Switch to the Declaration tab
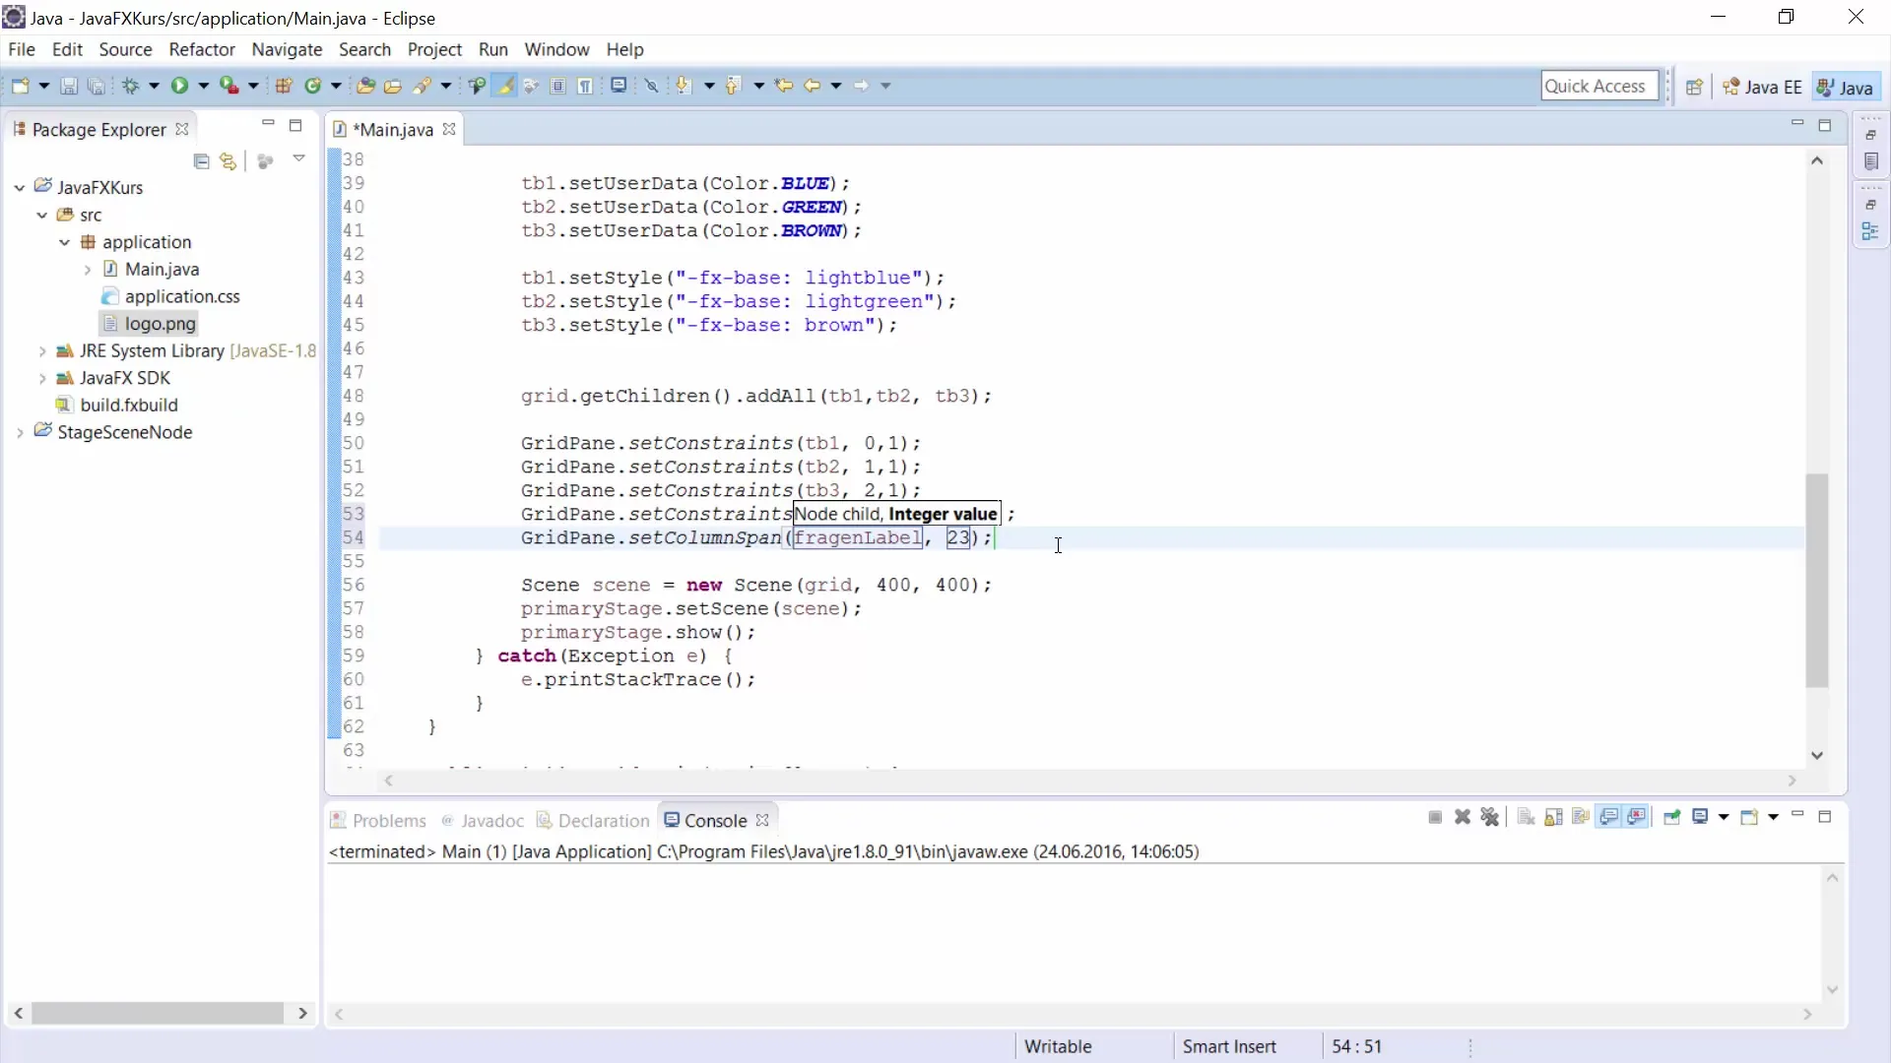Image resolution: width=1891 pixels, height=1063 pixels. coord(593,820)
